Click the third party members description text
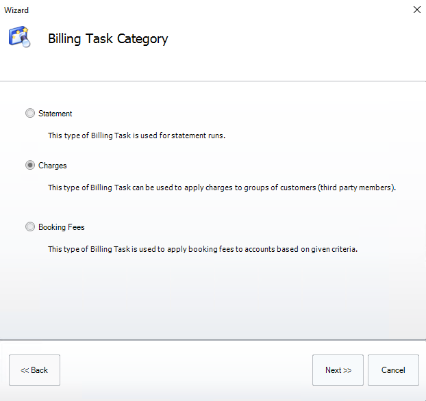The height and width of the screenshot is (401, 426). coord(222,187)
